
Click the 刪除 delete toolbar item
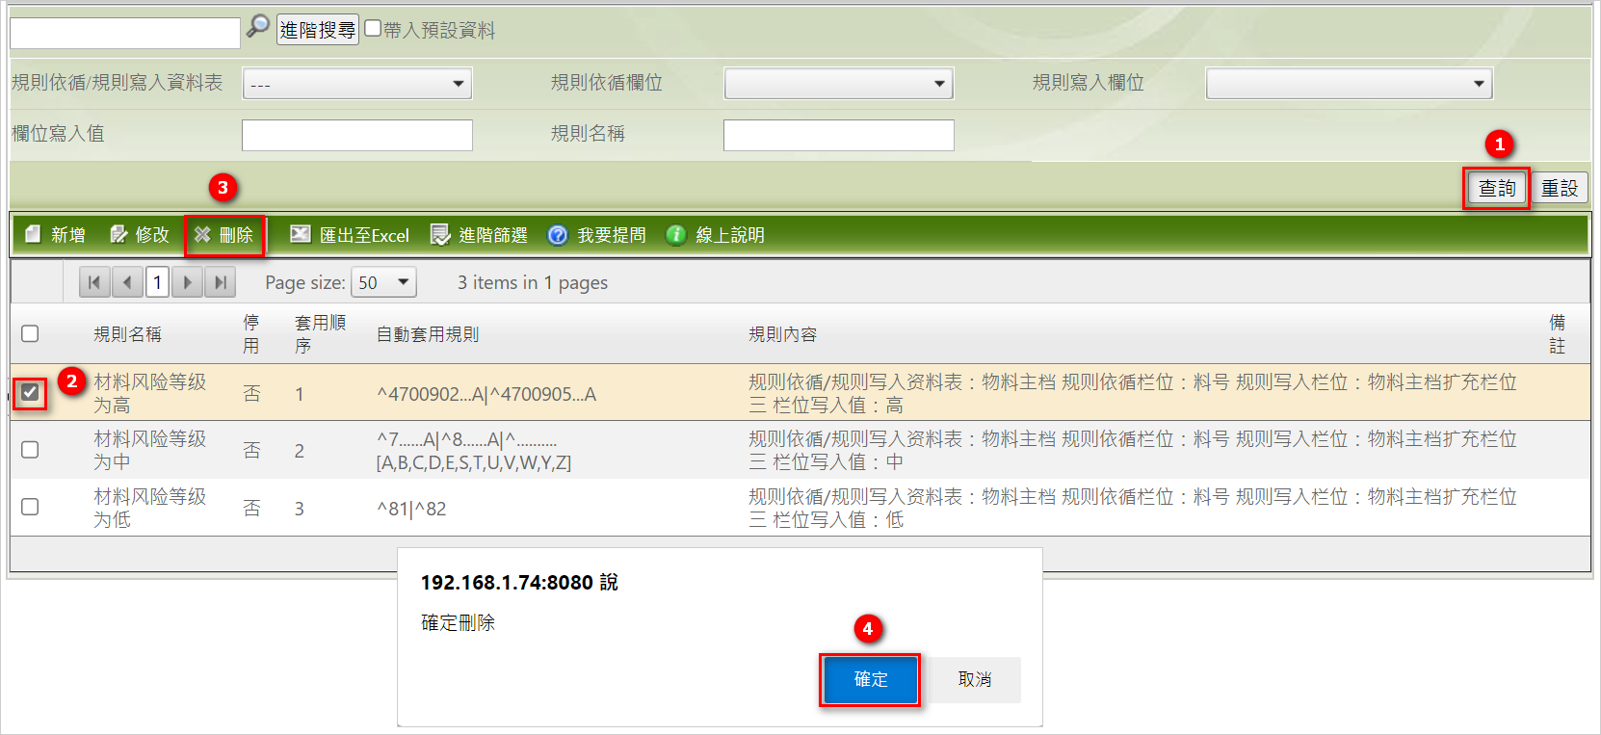[223, 235]
